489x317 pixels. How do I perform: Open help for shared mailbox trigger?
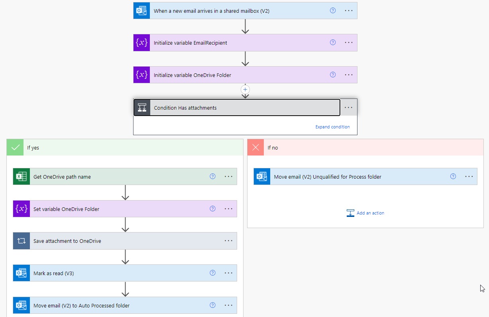click(333, 10)
